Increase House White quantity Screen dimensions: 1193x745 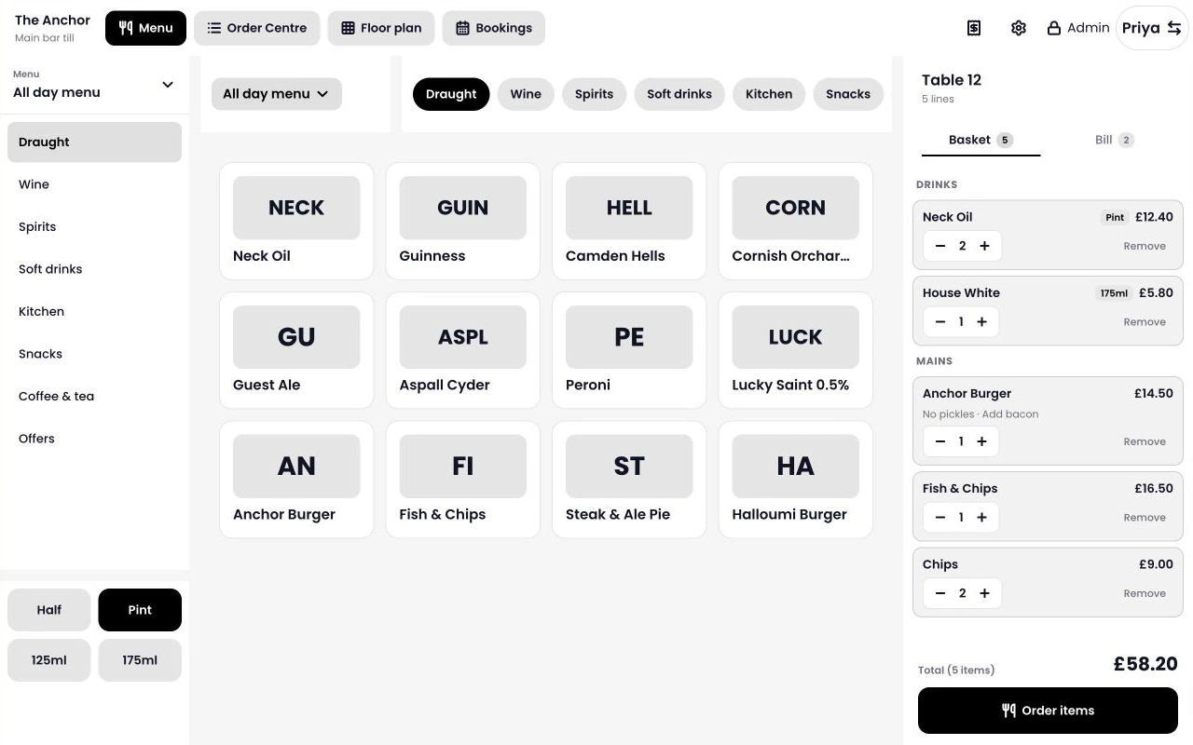tap(981, 321)
